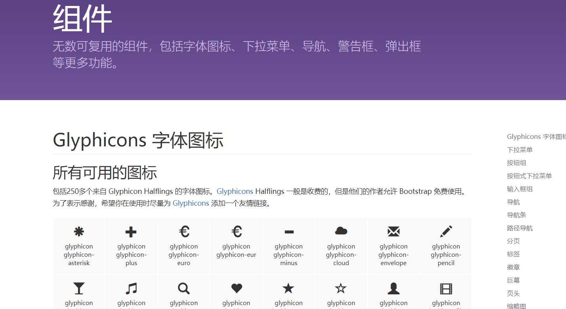Click the glyphicon glyphicon-plus label text
The width and height of the screenshot is (566, 309).
click(x=131, y=254)
